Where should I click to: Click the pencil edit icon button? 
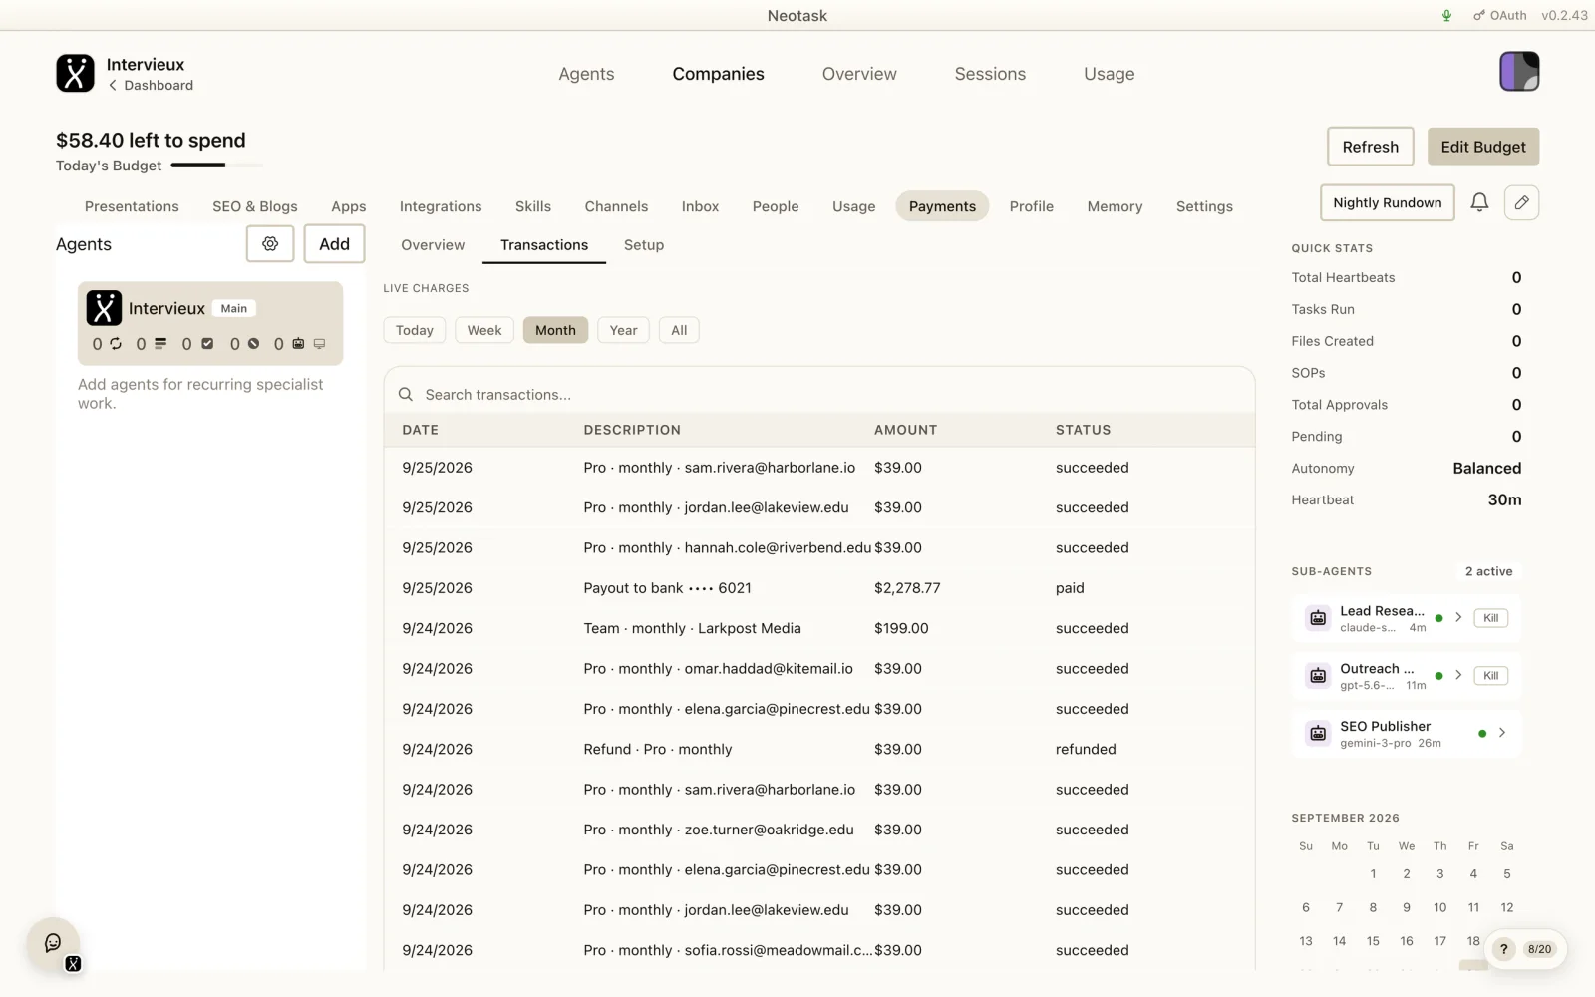coord(1521,202)
